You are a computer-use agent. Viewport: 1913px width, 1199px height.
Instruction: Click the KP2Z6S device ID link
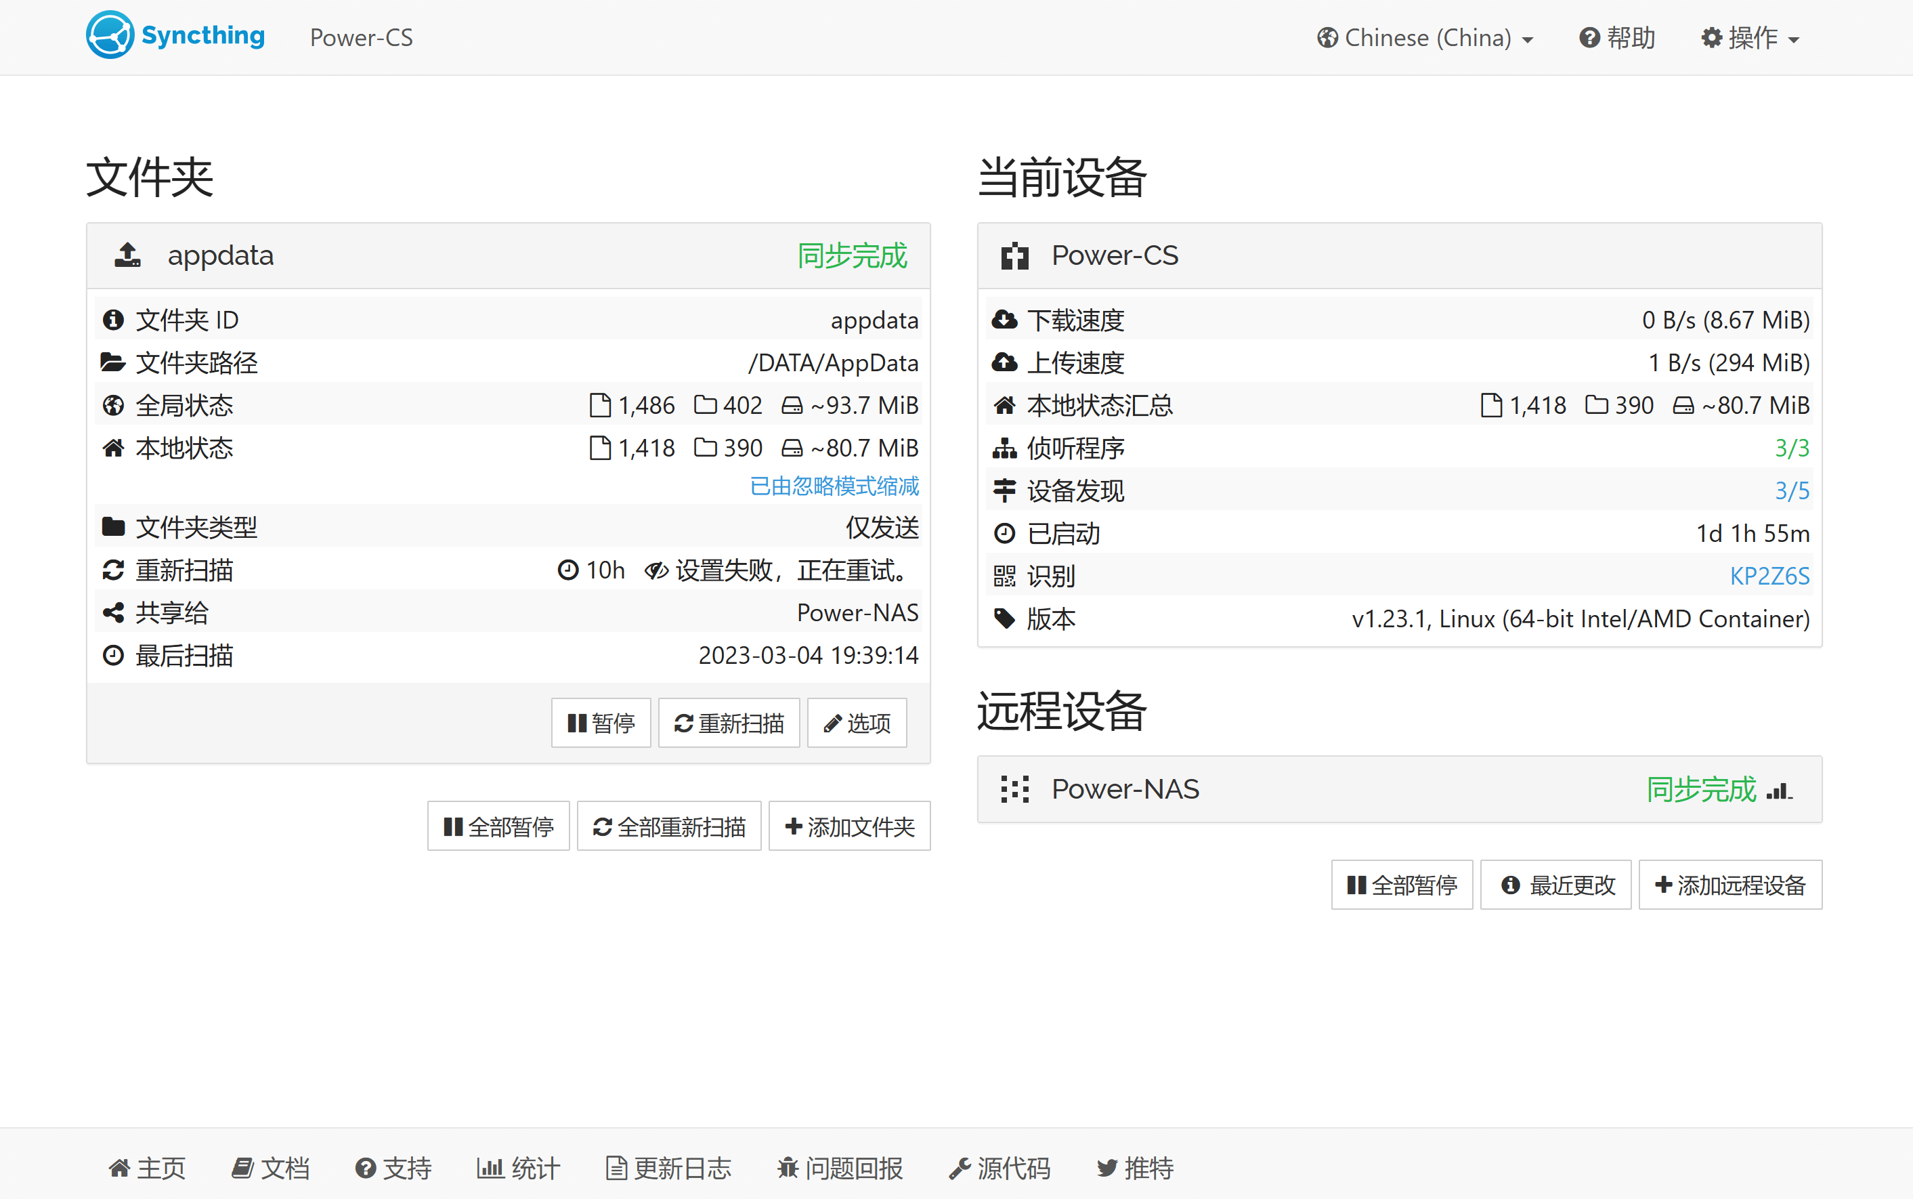tap(1769, 576)
